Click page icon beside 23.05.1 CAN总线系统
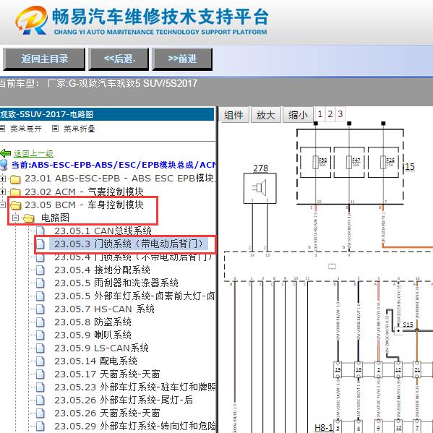433x433 pixels. [x=40, y=231]
